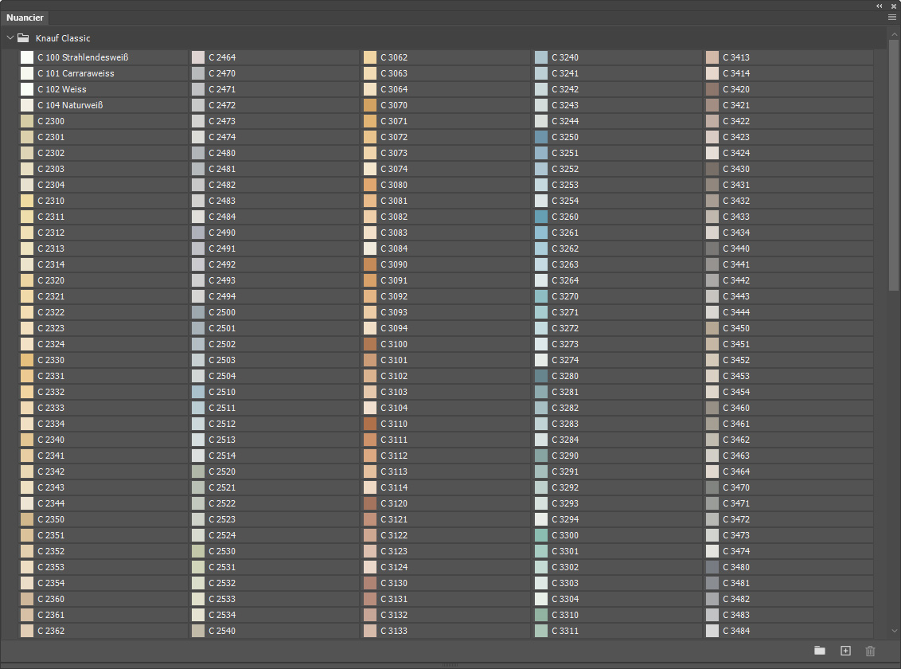Click the vertical scrollbar thumb

[x=894, y=166]
